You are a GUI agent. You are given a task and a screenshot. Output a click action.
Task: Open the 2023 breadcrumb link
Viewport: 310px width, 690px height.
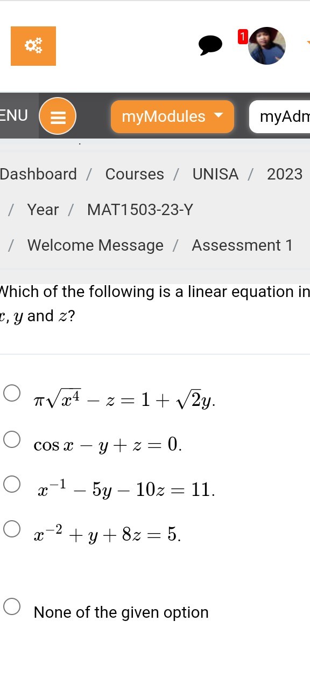[285, 174]
